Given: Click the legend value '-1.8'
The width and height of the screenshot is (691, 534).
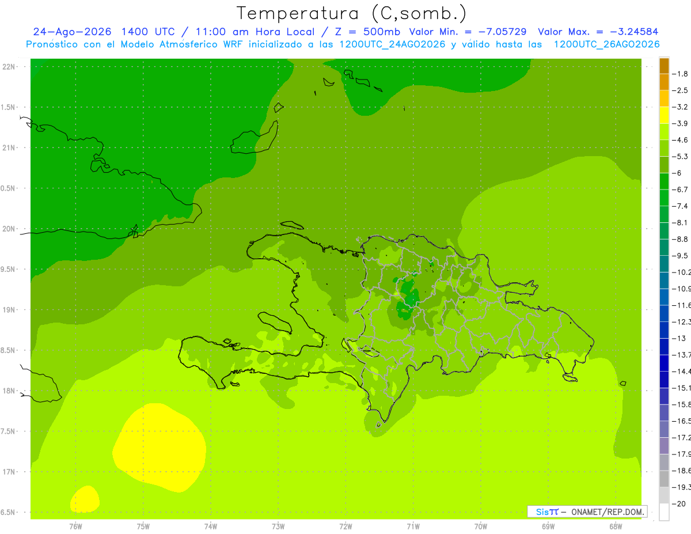Looking at the screenshot, I should [680, 74].
